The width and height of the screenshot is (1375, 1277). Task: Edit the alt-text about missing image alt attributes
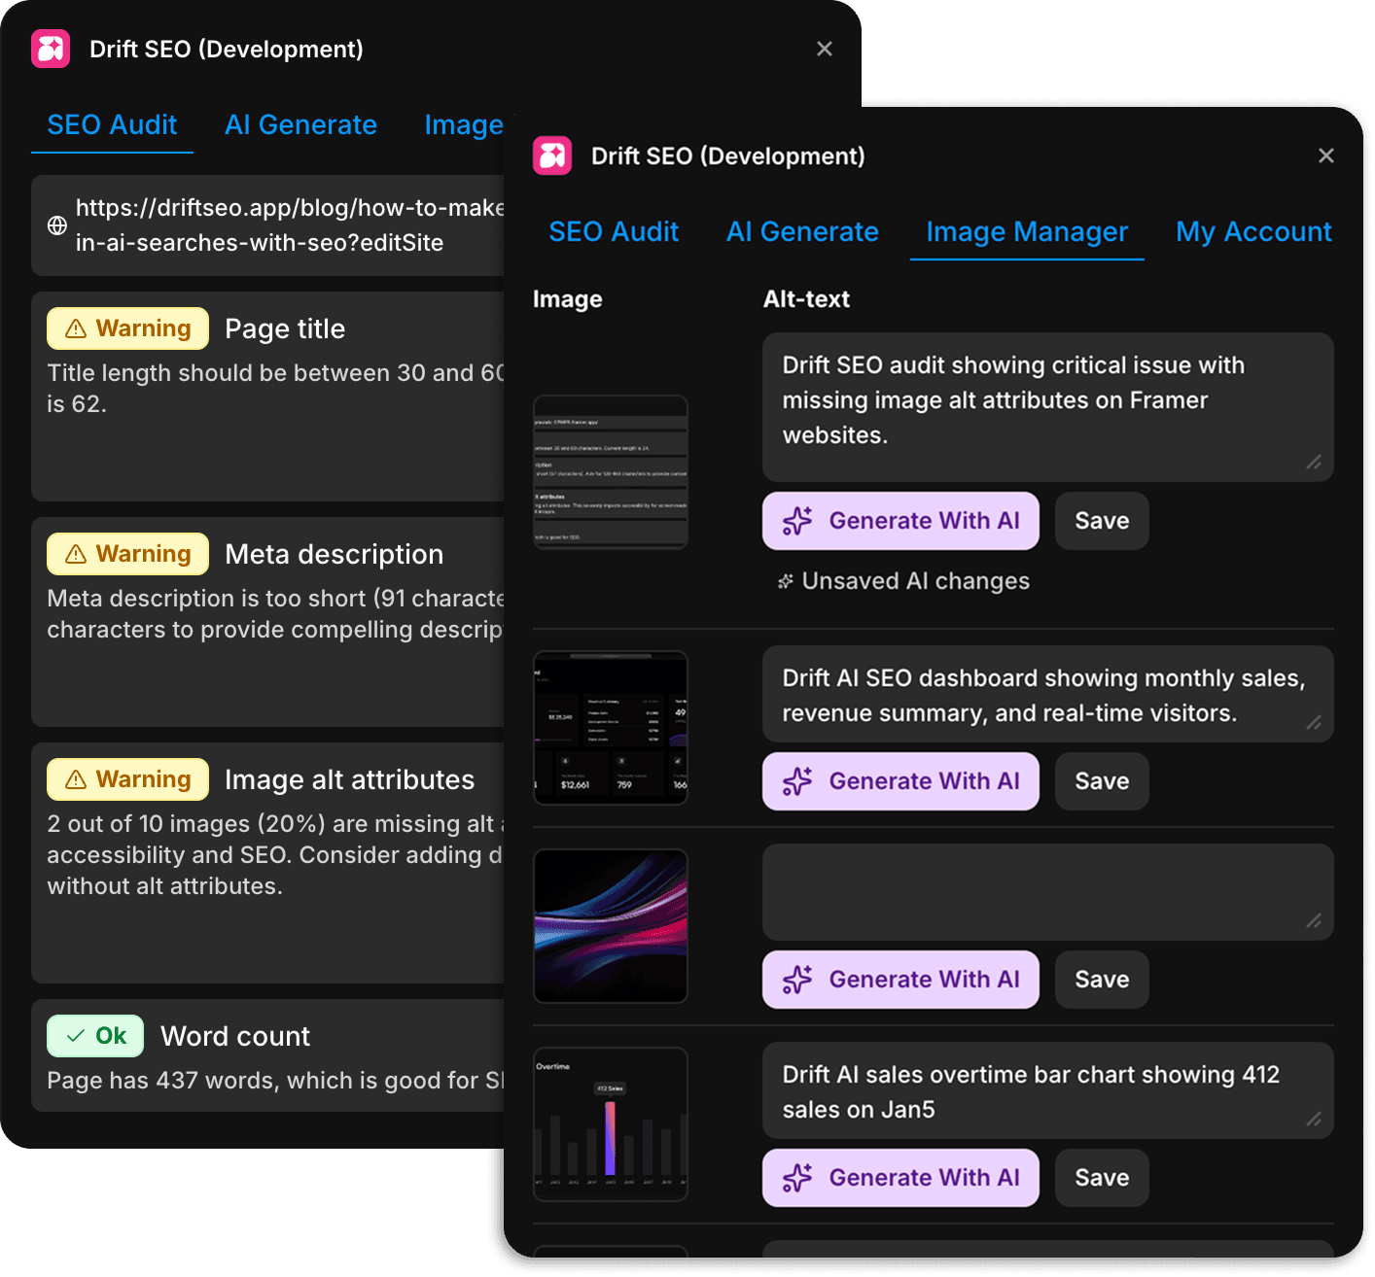(x=1048, y=407)
